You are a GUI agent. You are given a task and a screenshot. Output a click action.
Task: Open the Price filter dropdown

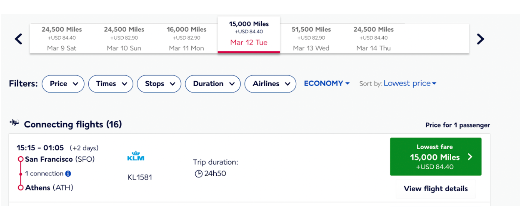click(63, 84)
